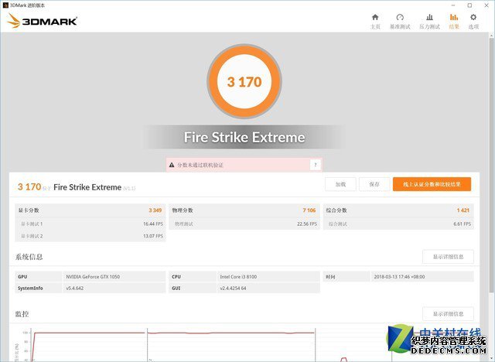Maximize the 3DMark window
Image resolution: width=495 pixels, height=362 pixels.
(469, 5)
